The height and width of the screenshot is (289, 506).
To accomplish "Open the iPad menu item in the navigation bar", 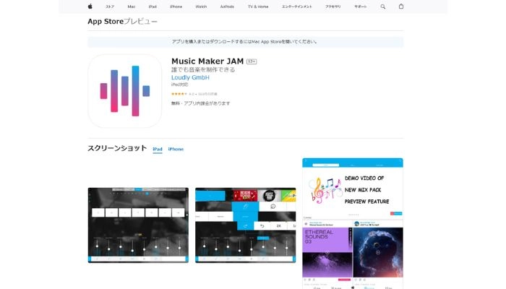I will (x=153, y=7).
